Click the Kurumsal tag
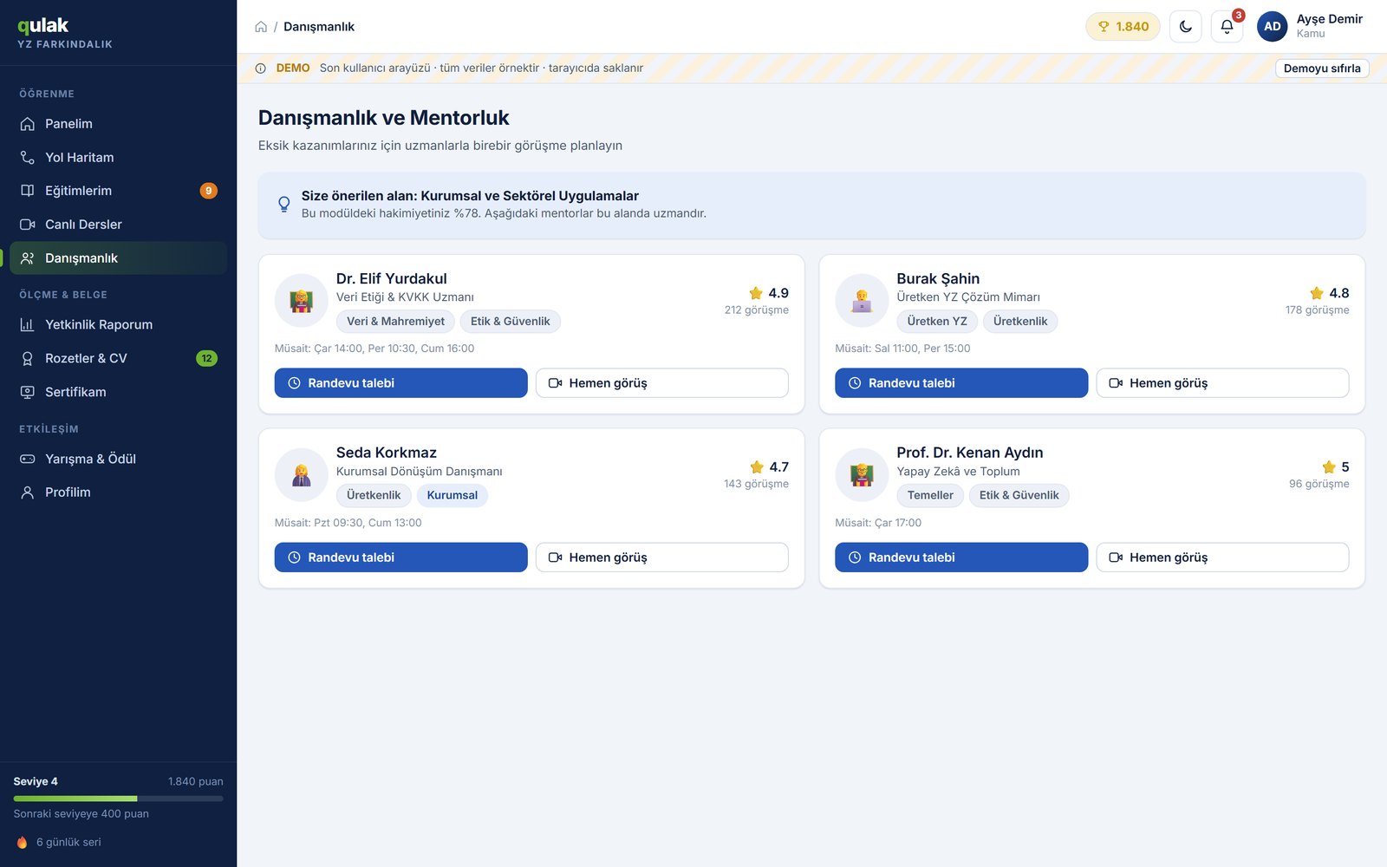Screen dimensions: 1387x867 click(452, 496)
